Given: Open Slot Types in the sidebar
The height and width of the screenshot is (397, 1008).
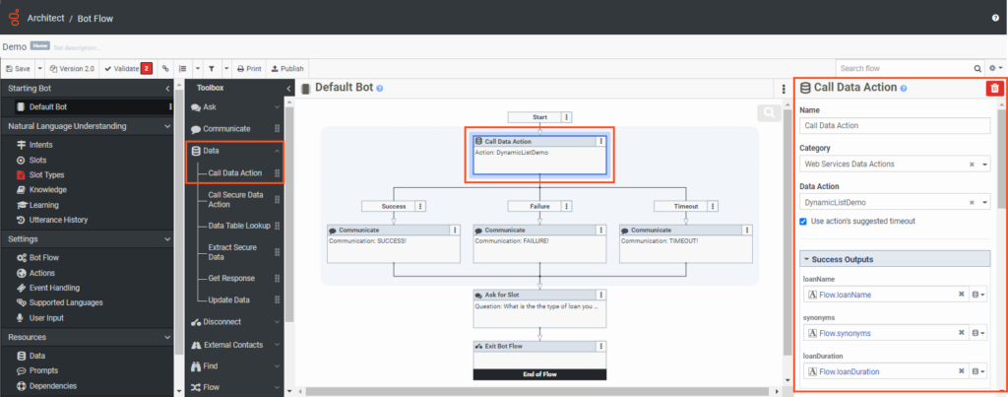Looking at the screenshot, I should point(46,175).
